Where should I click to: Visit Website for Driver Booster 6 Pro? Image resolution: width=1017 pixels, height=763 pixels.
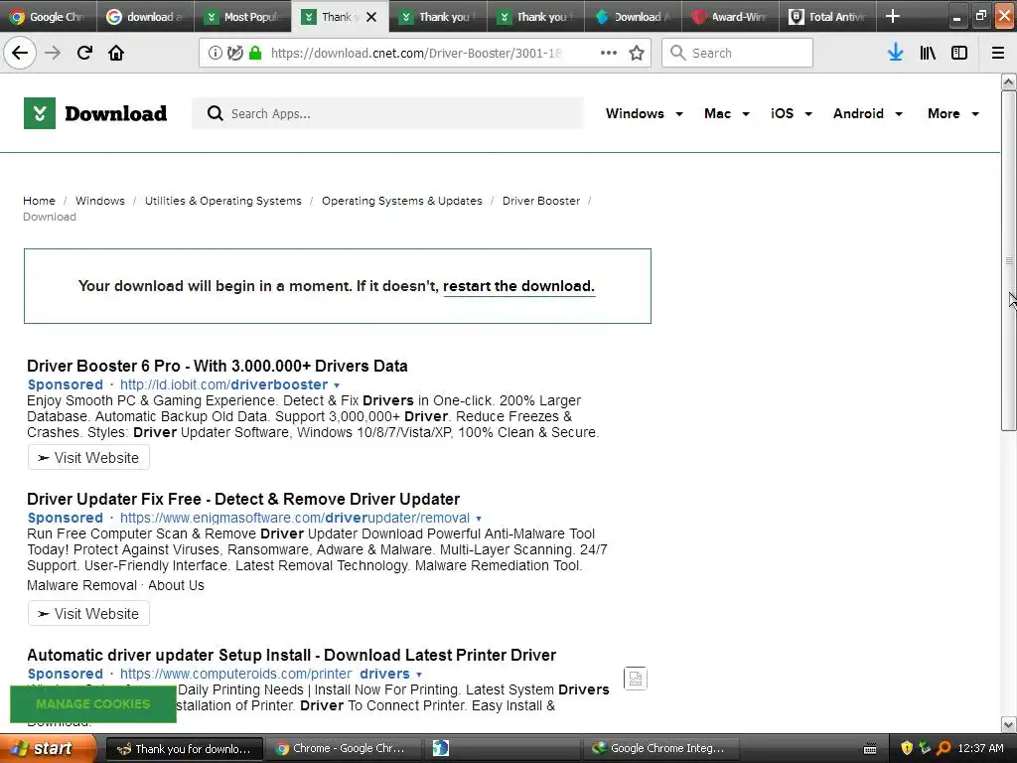pos(88,457)
